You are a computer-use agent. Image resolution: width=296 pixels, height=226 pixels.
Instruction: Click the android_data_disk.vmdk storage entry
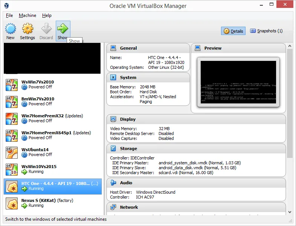point(197,168)
